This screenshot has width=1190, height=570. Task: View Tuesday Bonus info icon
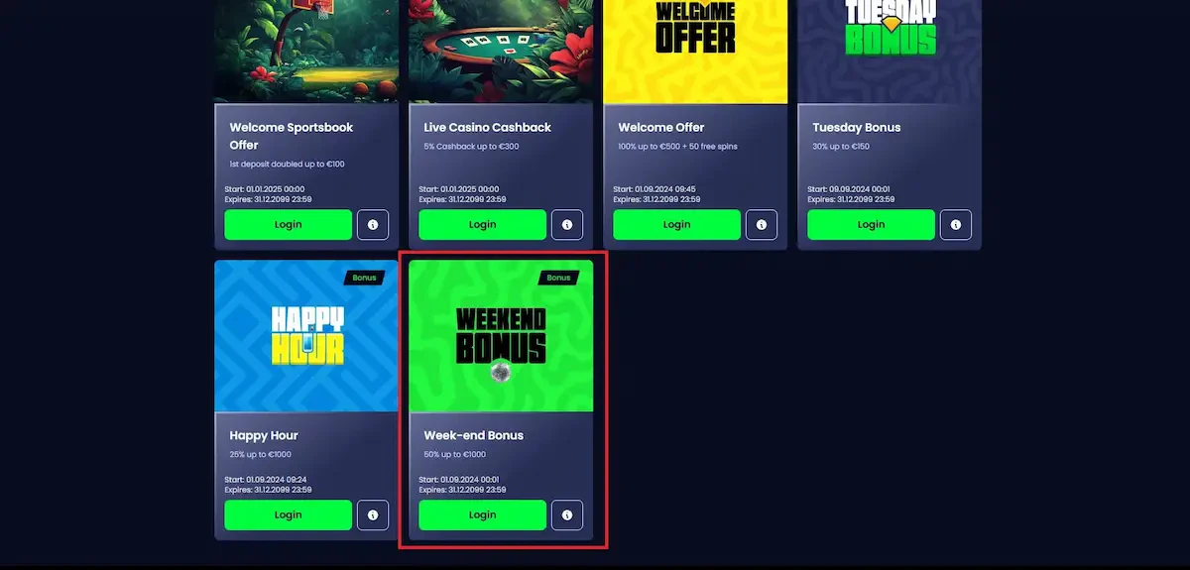(x=956, y=225)
